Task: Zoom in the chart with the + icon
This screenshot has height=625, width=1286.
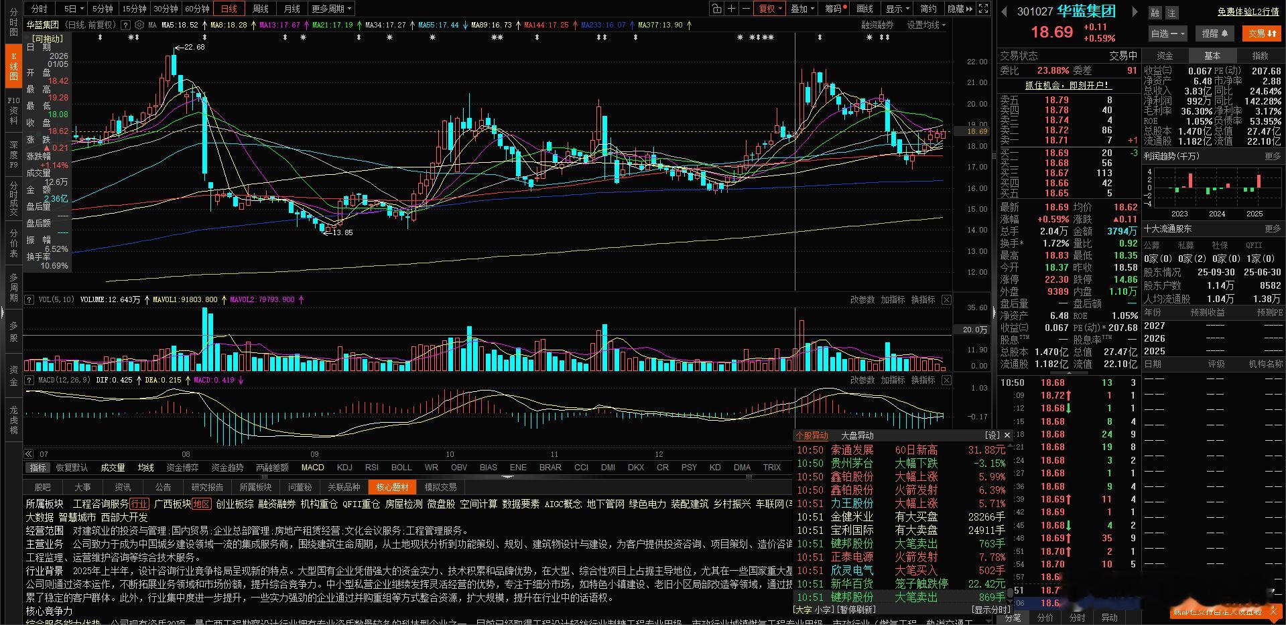Action: 732,9
